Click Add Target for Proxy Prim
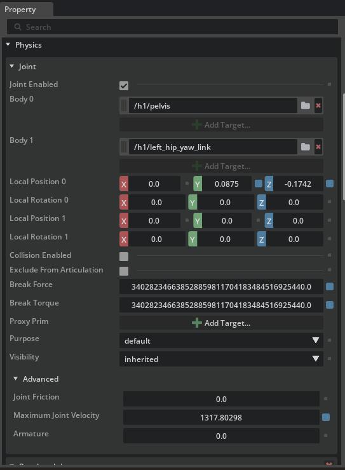 (221, 323)
